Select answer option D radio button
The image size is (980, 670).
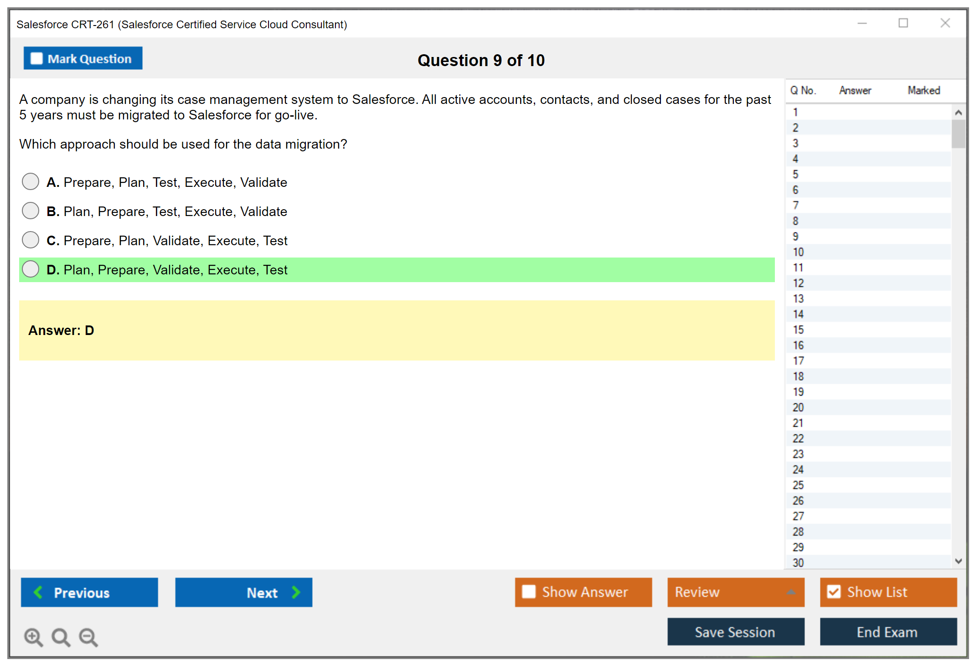31,269
